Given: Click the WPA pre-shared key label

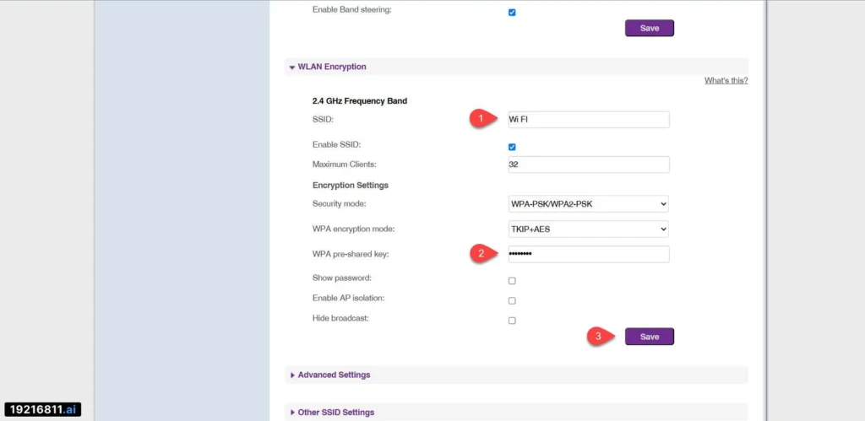Looking at the screenshot, I should [x=351, y=254].
